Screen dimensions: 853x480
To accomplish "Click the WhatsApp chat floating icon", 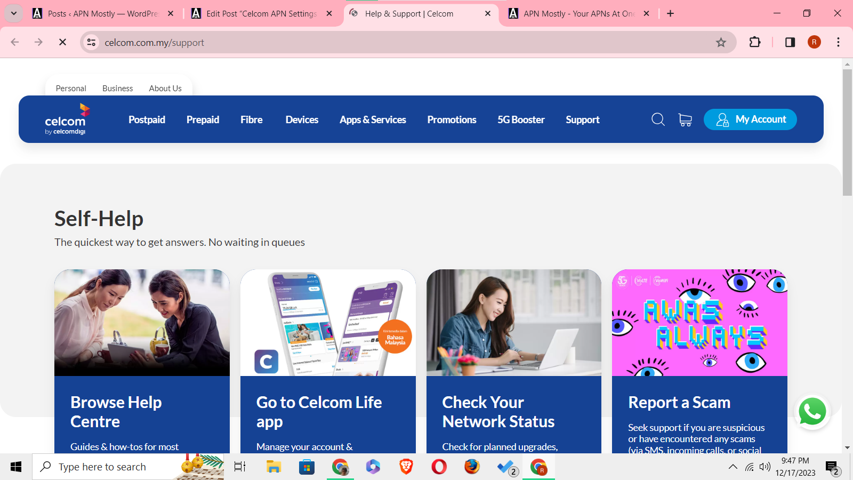I will click(812, 412).
